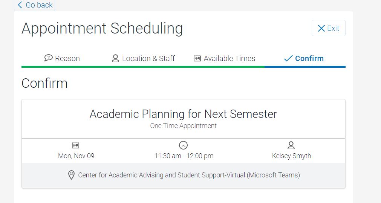The width and height of the screenshot is (381, 203).
Task: Click the blue progress bar under Confirm
Action: (x=305, y=67)
